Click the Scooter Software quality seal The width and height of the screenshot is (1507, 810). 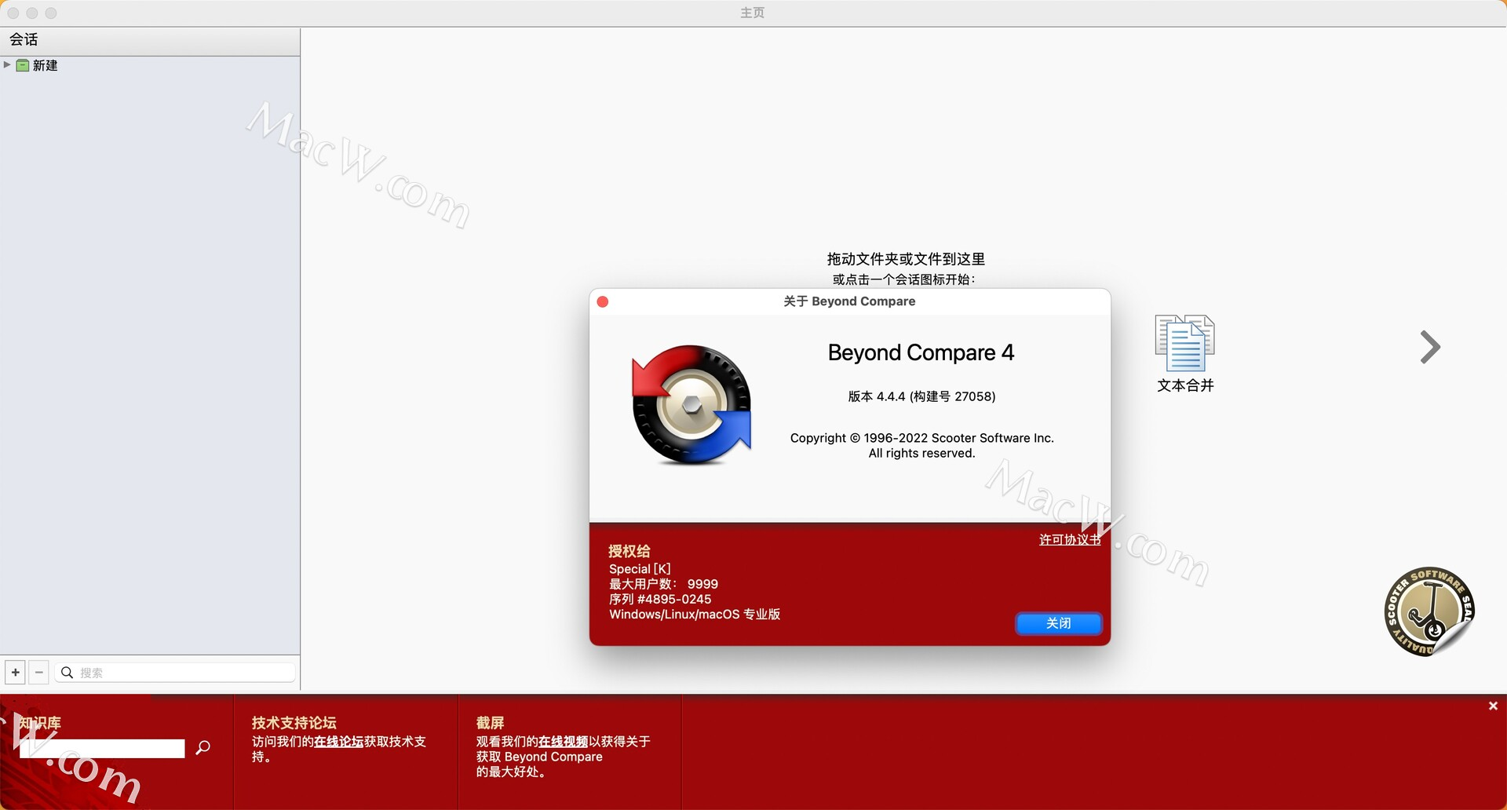tap(1429, 611)
